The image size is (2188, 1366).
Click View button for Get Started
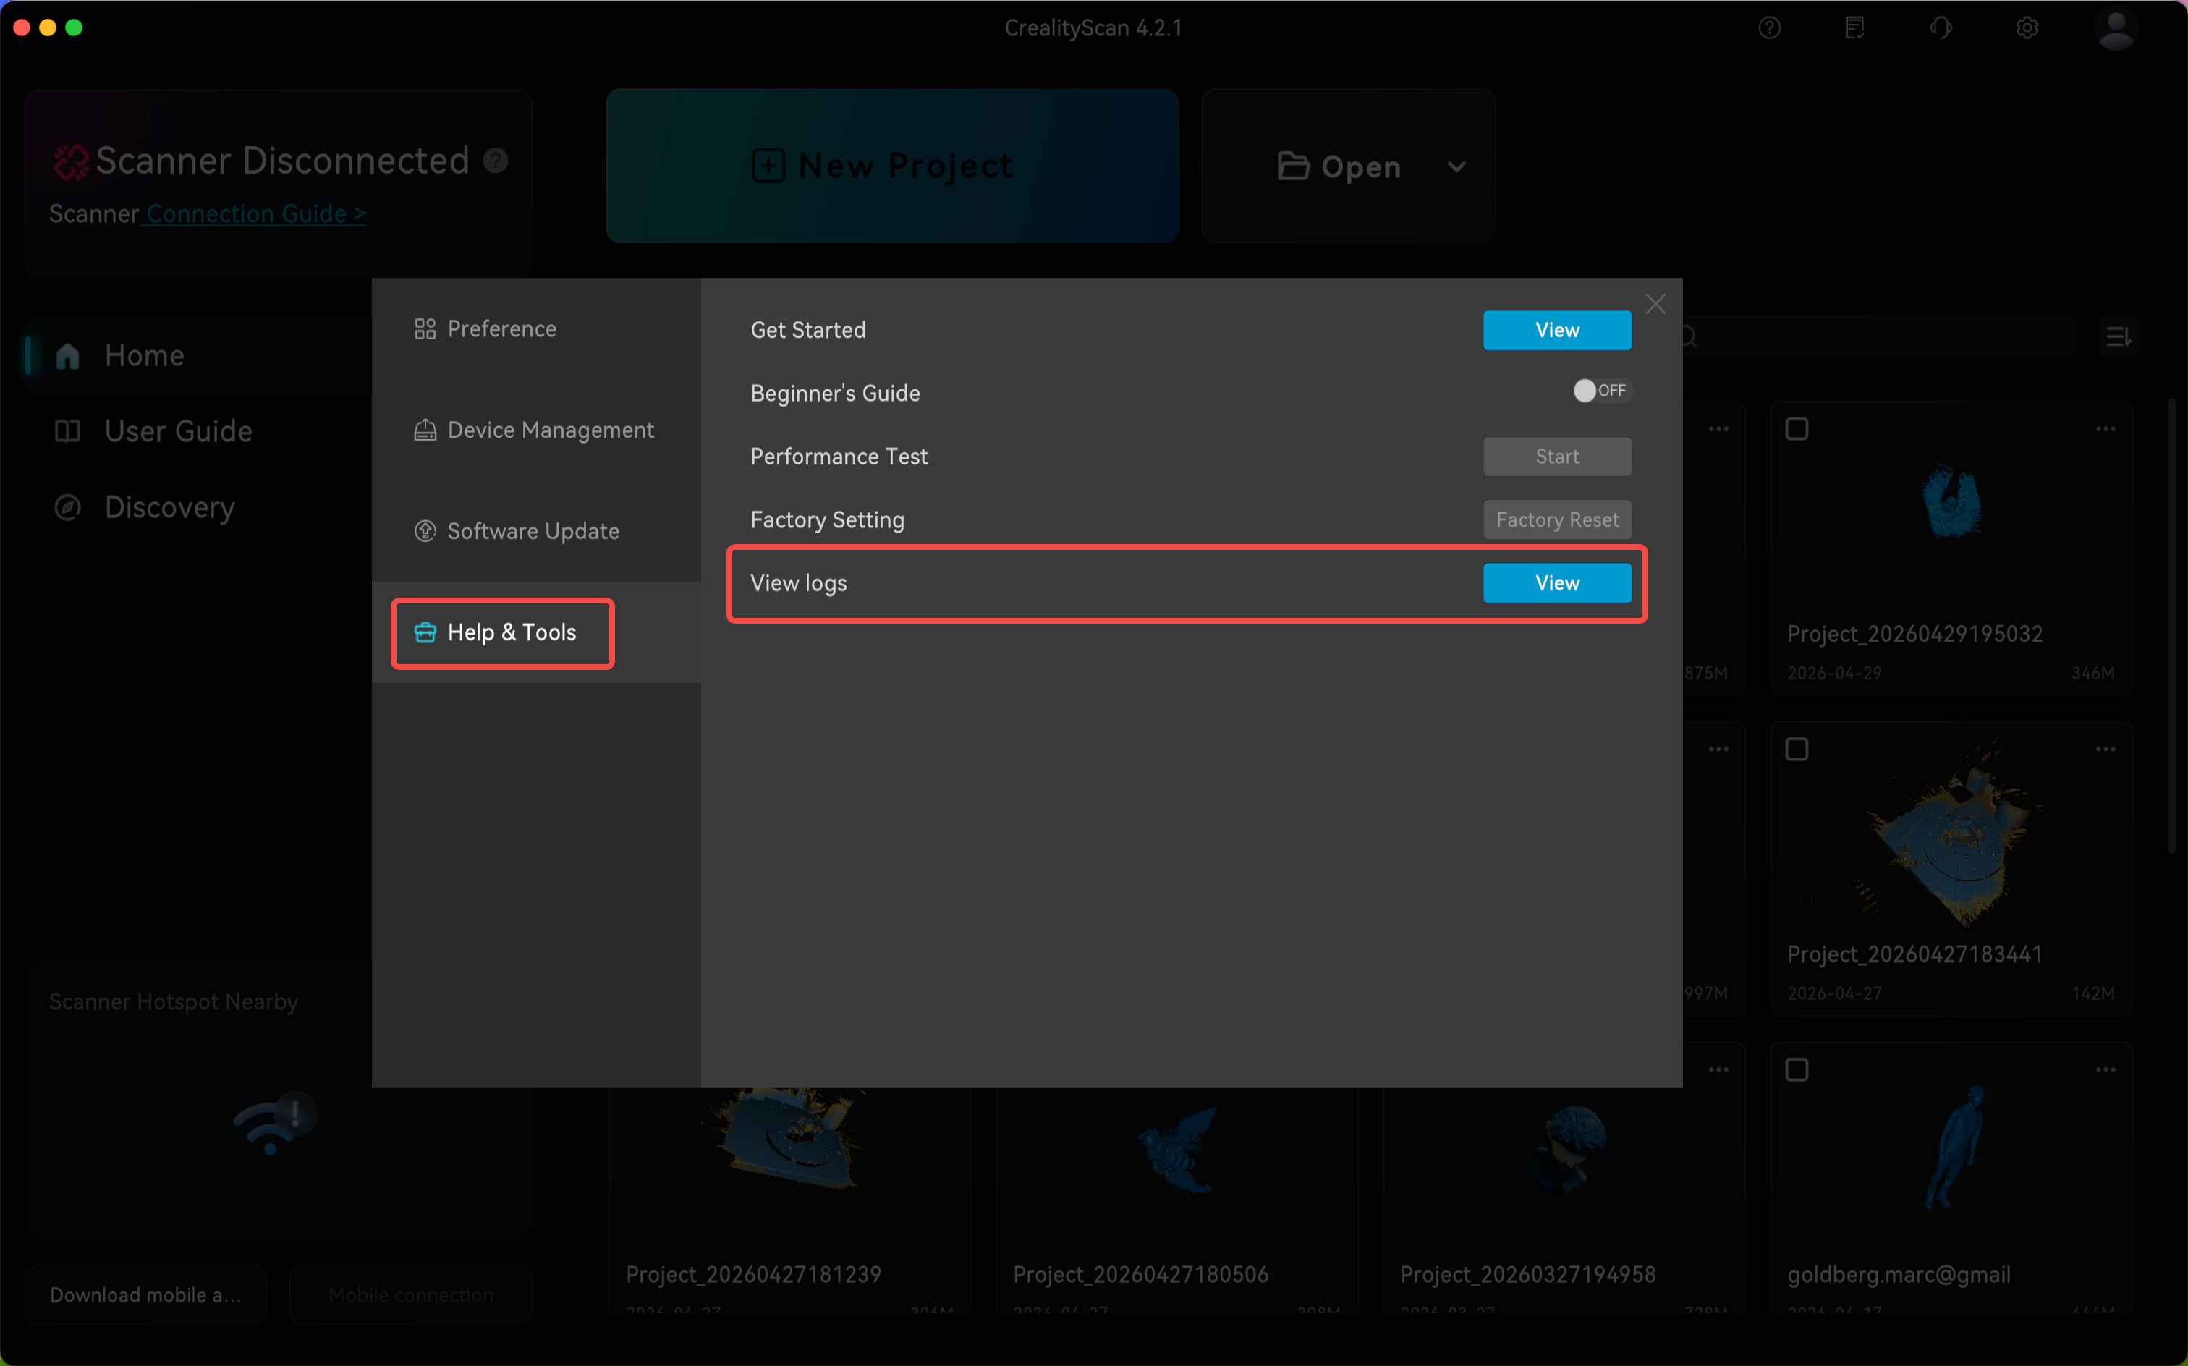[1558, 331]
